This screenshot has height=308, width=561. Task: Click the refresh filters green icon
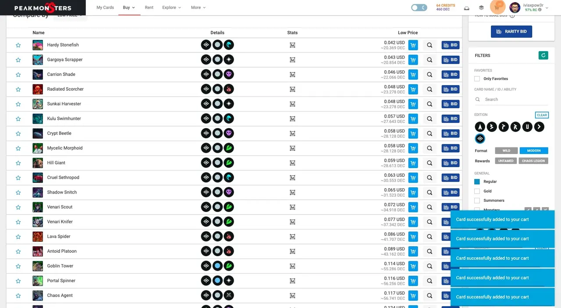point(543,55)
